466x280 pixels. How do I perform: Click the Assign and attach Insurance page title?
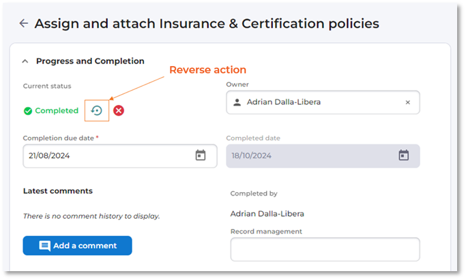[206, 23]
